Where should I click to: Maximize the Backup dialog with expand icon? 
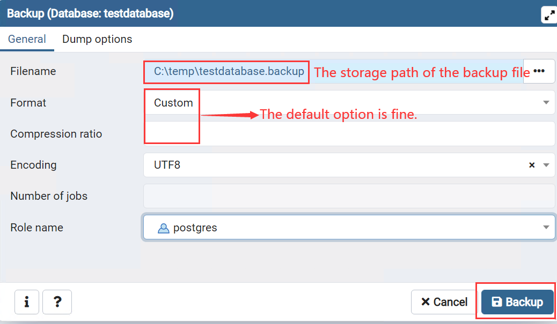pyautogui.click(x=548, y=15)
